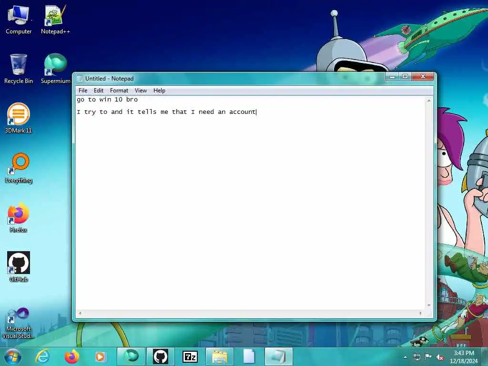The image size is (488, 366).
Task: Click the vertical scrollbar up arrow
Action: 429,101
